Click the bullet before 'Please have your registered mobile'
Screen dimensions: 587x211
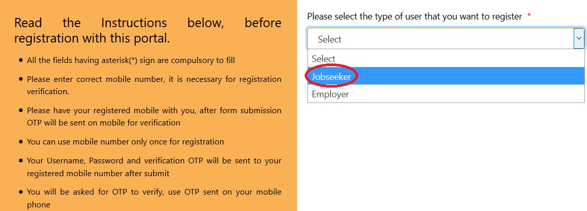pyautogui.click(x=21, y=111)
